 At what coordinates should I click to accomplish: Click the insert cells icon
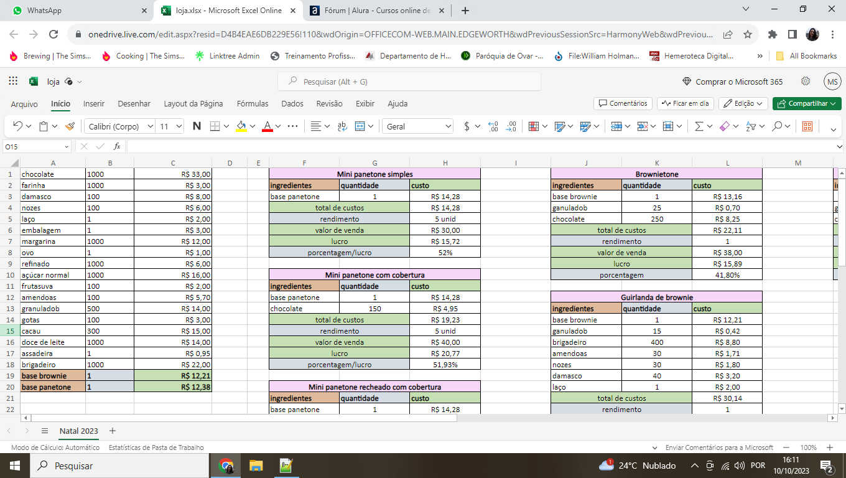pyautogui.click(x=616, y=126)
